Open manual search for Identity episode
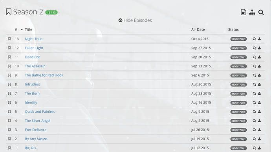Screen dimensions: 271x152 pyautogui.click(x=260, y=103)
